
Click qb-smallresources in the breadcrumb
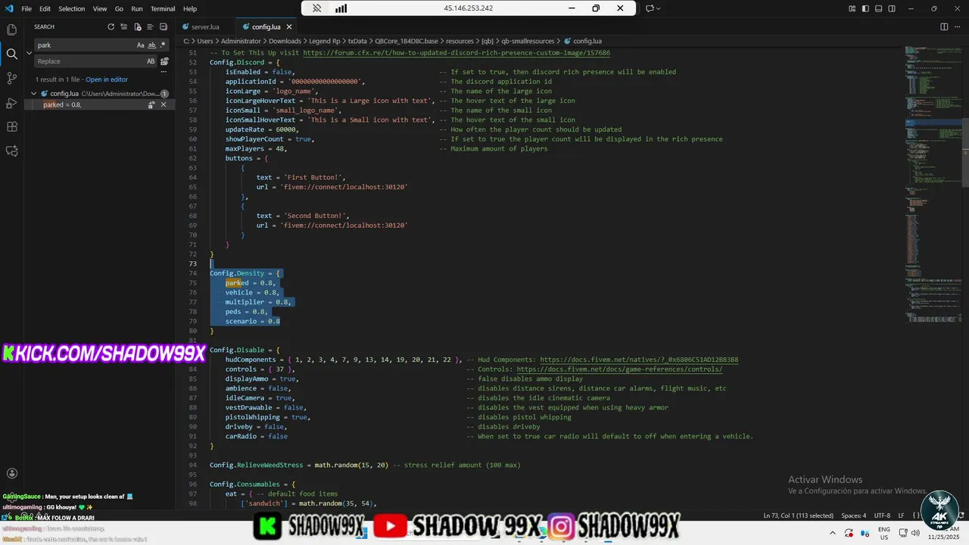pos(528,41)
